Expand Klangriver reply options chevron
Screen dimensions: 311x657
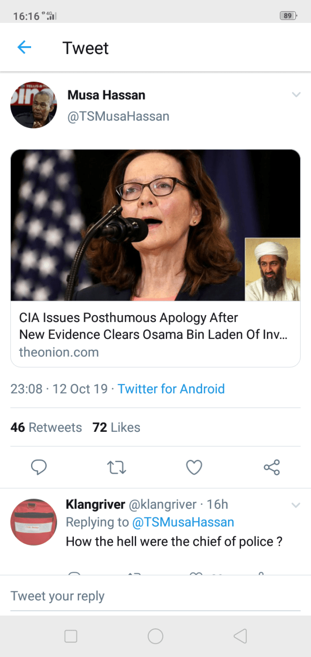click(x=296, y=505)
